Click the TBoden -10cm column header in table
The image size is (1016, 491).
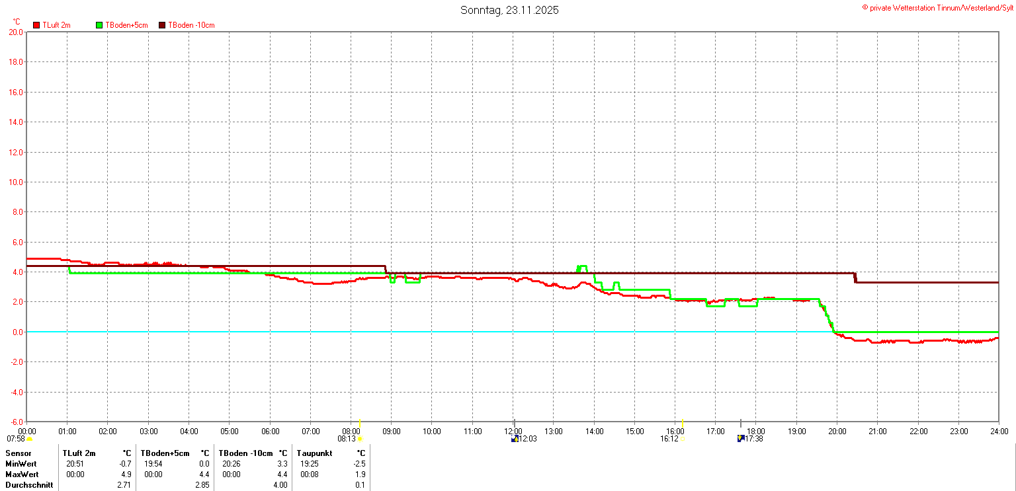coord(245,453)
